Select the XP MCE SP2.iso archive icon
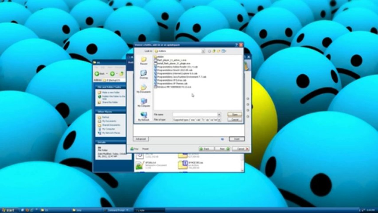The width and height of the screenshot is (378, 213). coord(183,165)
